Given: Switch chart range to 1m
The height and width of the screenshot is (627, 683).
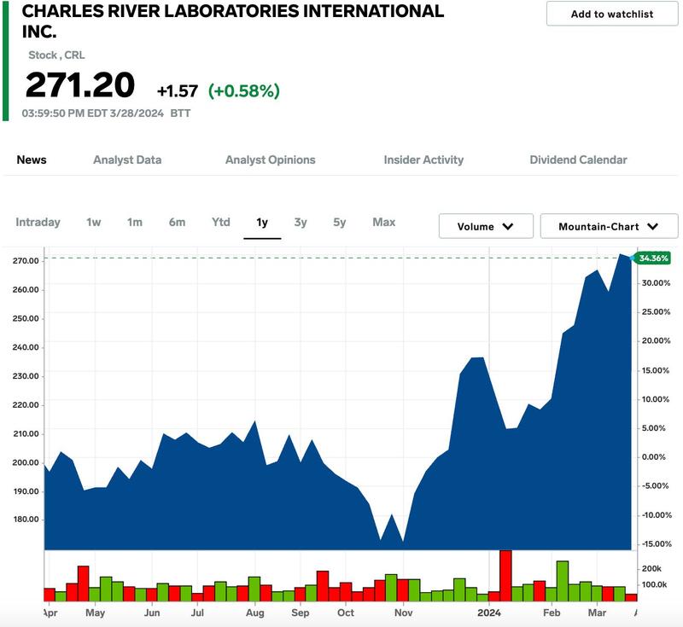Looking at the screenshot, I should pos(135,223).
